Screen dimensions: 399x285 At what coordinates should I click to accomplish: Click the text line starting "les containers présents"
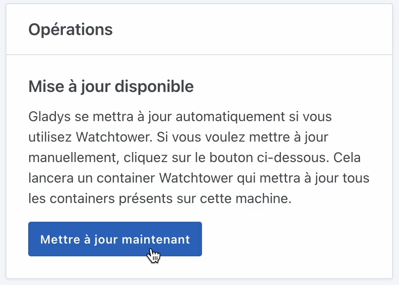(x=160, y=198)
